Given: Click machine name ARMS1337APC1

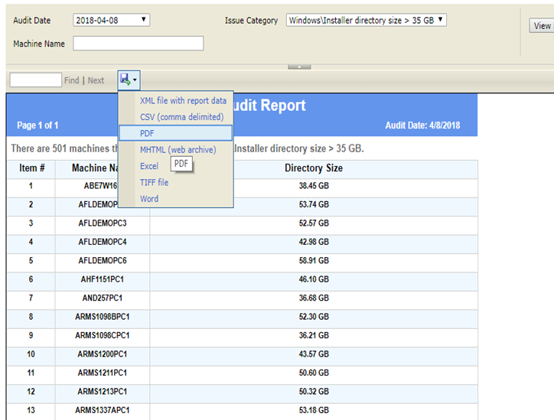Looking at the screenshot, I should [103, 411].
